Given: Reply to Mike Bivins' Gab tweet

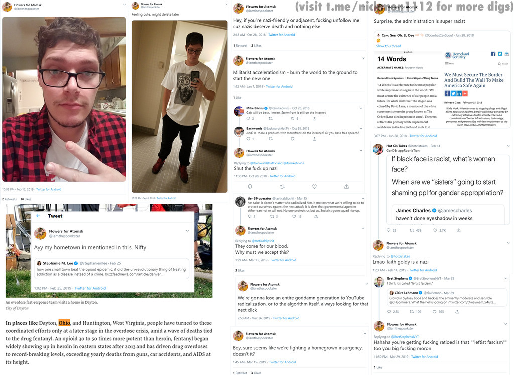Looking at the screenshot, I should click(249, 118).
